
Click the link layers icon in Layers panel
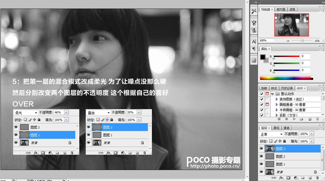(274, 178)
